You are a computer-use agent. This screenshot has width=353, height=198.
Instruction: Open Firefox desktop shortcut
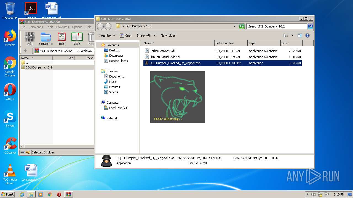(x=10, y=38)
